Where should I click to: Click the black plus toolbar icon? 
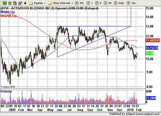(x=25, y=3)
